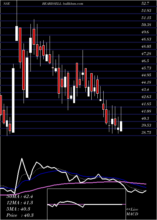Click the 51.93 price axis label

click(x=146, y=10)
